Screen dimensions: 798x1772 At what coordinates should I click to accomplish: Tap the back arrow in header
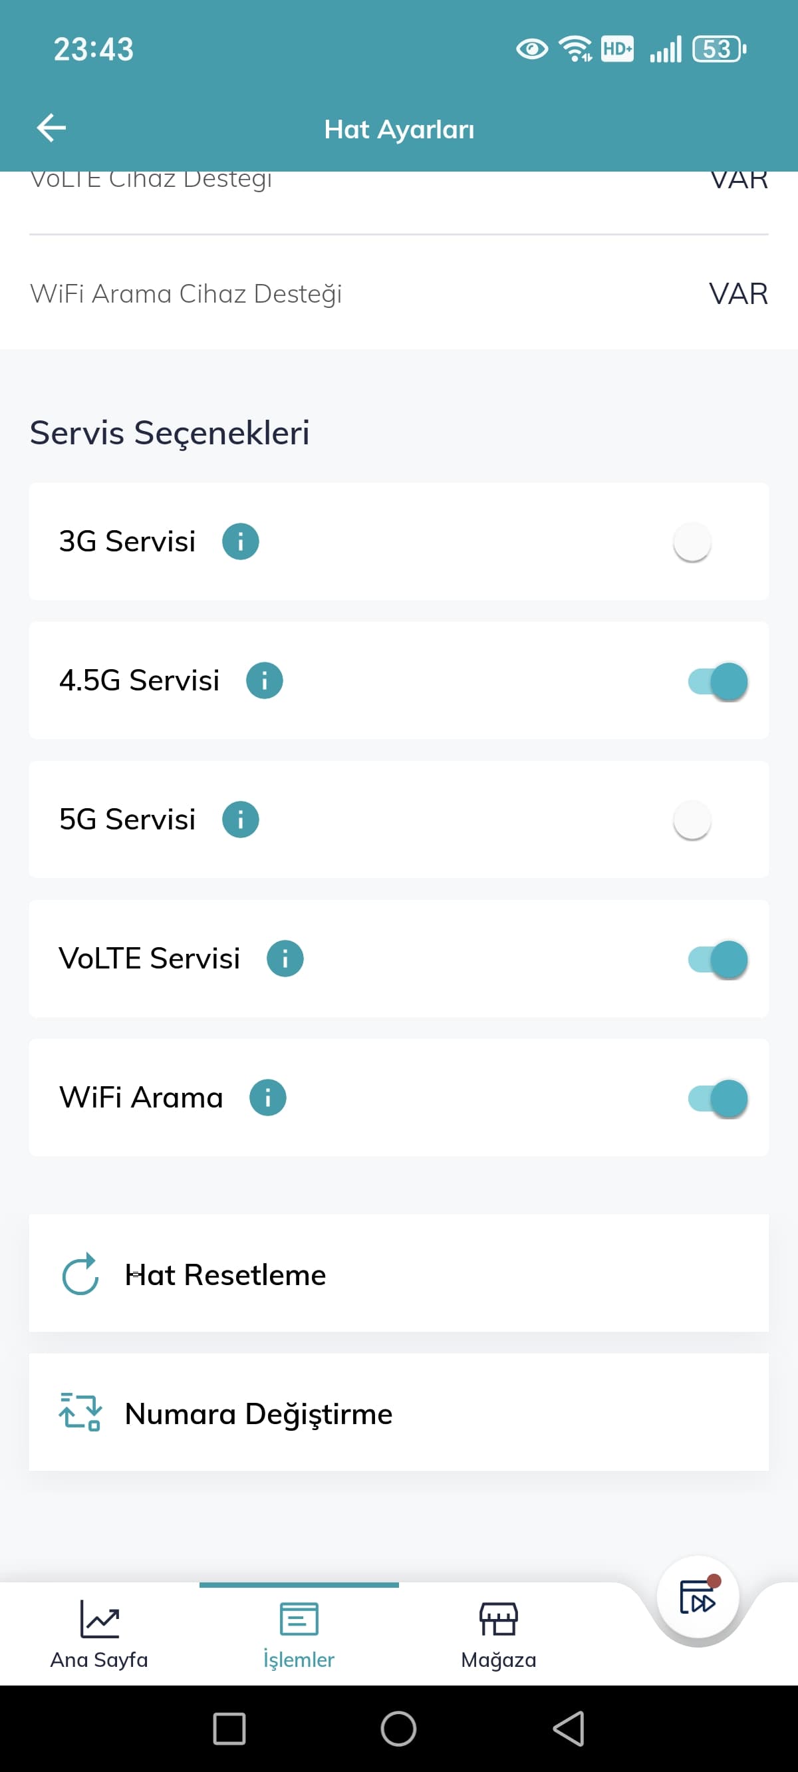tap(51, 128)
